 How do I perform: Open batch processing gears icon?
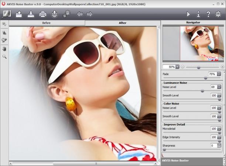(66, 14)
